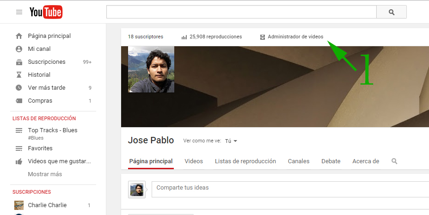Click the reproducciones bar chart icon
429x215 pixels.
pos(184,37)
